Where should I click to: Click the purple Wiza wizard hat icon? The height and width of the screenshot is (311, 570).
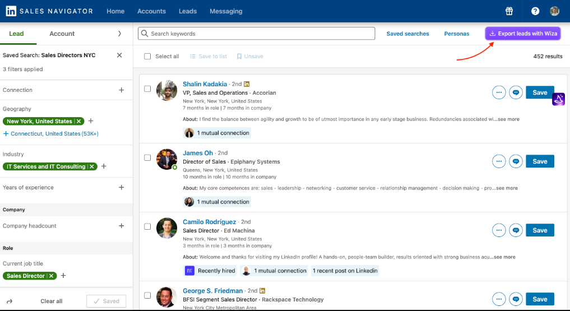tap(559, 99)
